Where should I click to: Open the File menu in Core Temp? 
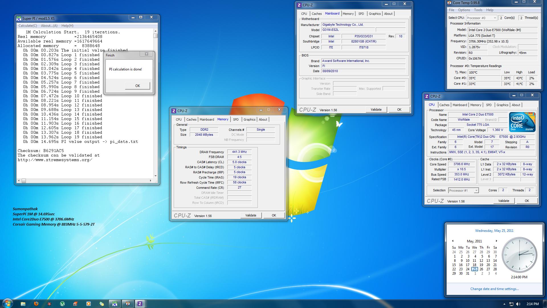452,10
